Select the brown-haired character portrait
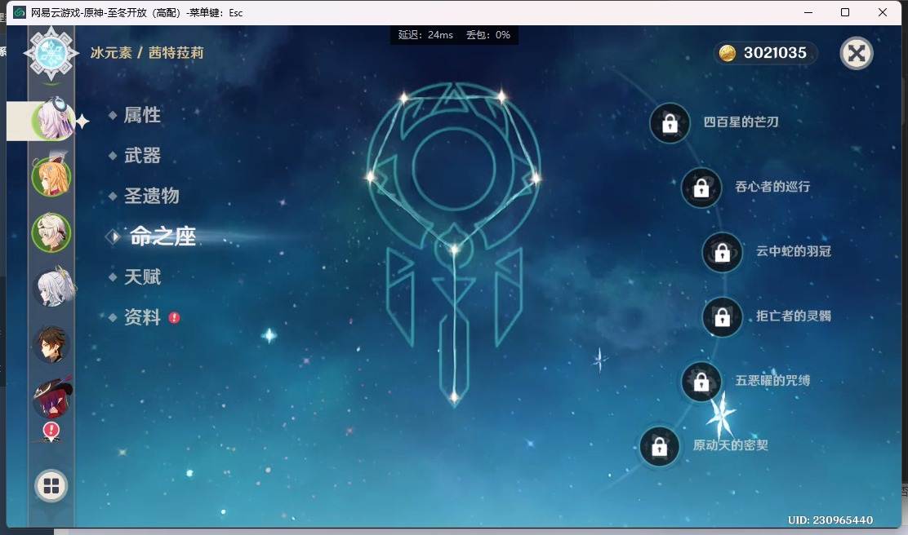 click(x=51, y=344)
